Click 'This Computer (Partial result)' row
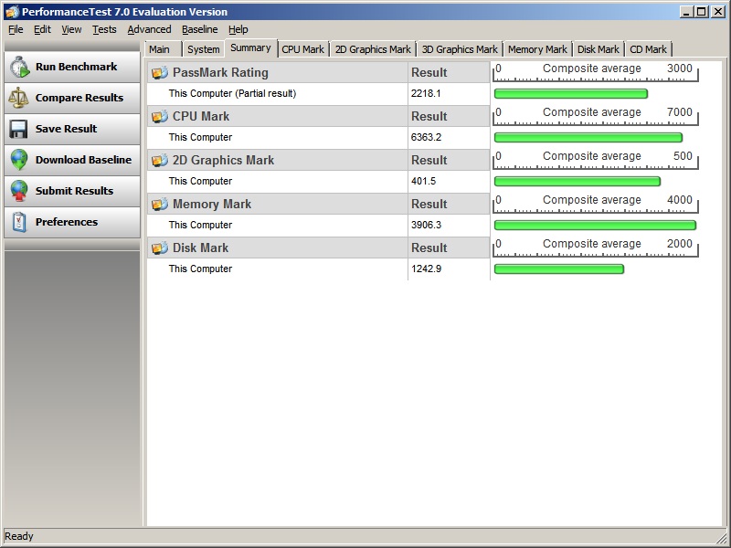Image resolution: width=731 pixels, height=548 pixels. (278, 94)
